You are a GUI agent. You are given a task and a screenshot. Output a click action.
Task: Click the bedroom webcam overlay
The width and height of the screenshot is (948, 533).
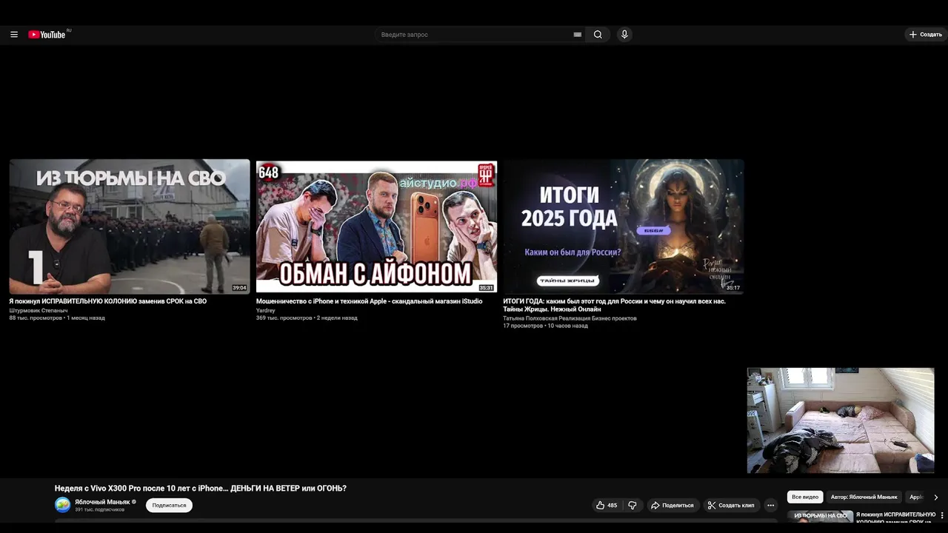click(841, 420)
